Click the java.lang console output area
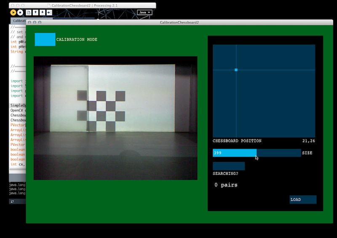Screen dimensions: 337x238 click(17, 189)
